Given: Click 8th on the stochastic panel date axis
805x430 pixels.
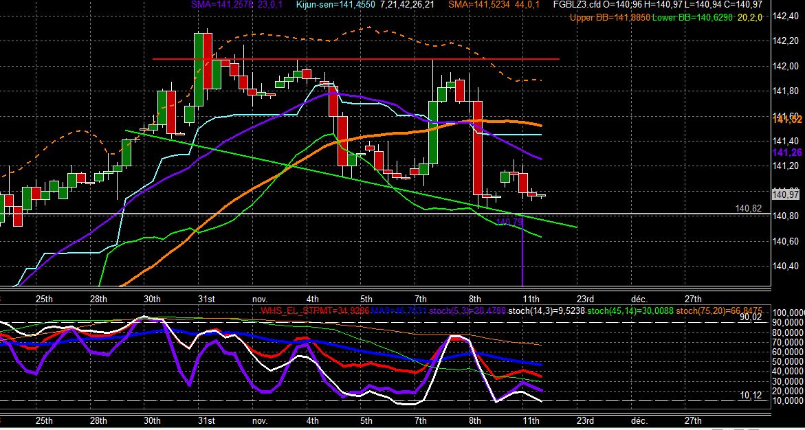Looking at the screenshot, I should (x=475, y=421).
